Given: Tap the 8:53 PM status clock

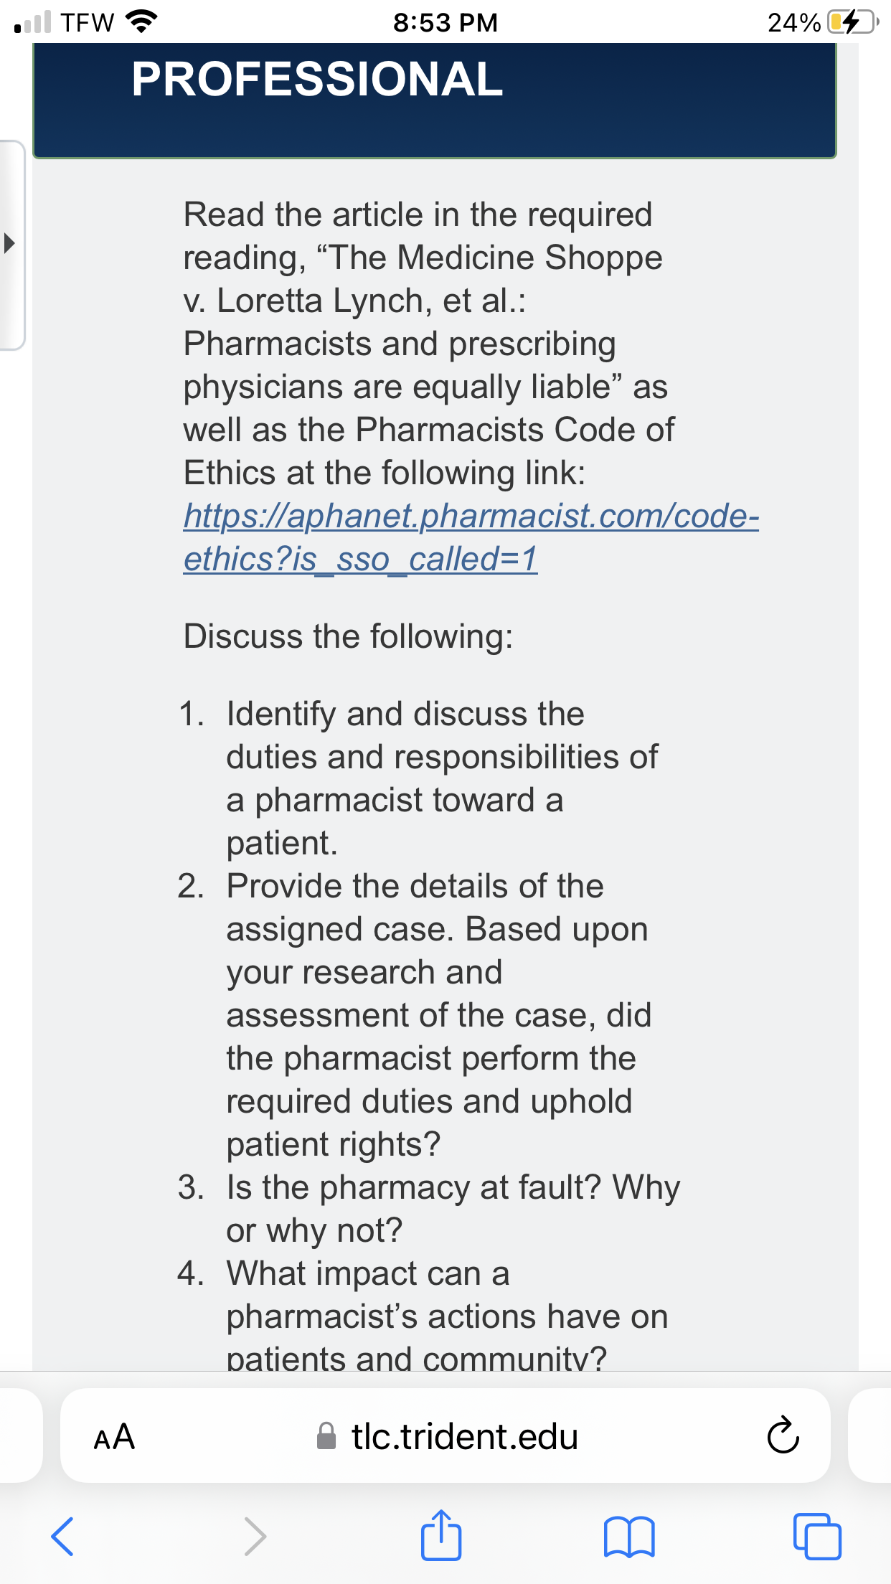Looking at the screenshot, I should click(x=445, y=22).
